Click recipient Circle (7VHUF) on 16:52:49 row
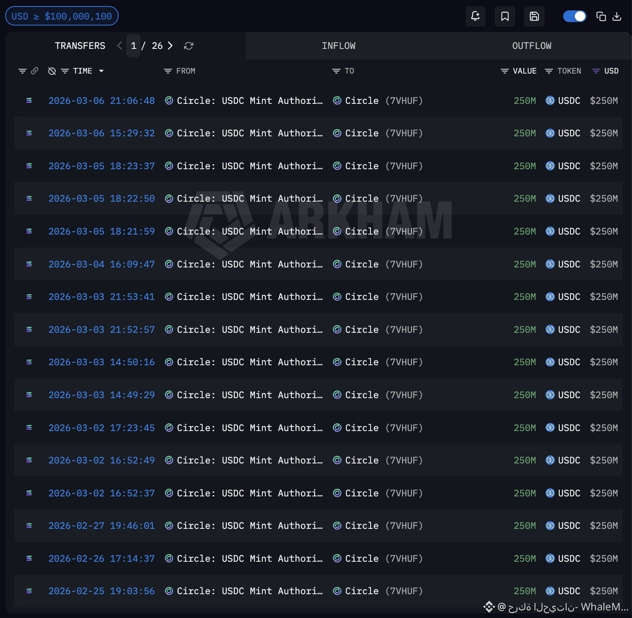Image resolution: width=632 pixels, height=618 pixels. click(384, 460)
